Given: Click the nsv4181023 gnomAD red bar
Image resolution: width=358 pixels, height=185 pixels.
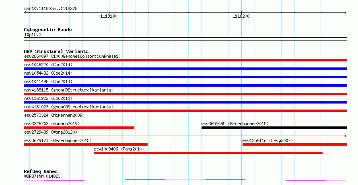Looking at the screenshot, I should click(x=185, y=111).
